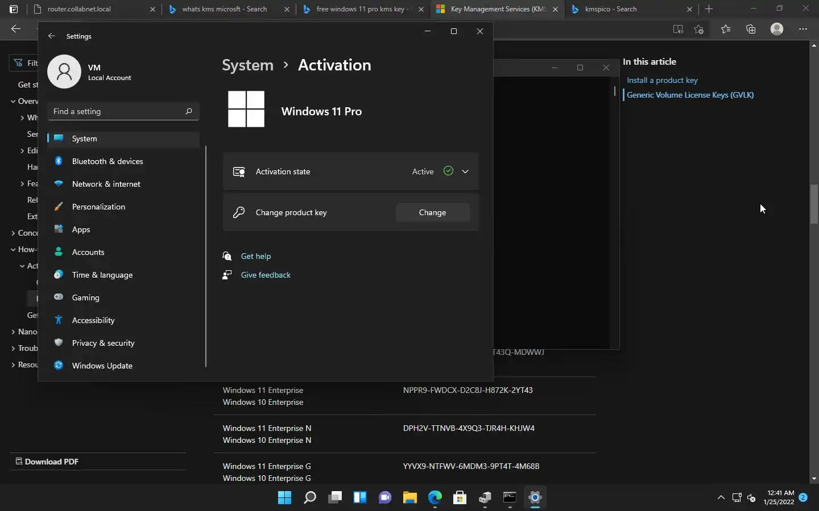
Task: Switch to router.collabnet.local browser tab
Action: 93,9
